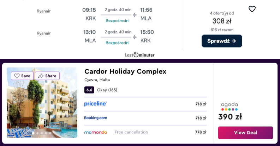Click the 308 zł flight price
This screenshot has width=280, height=146.
coord(222,21)
